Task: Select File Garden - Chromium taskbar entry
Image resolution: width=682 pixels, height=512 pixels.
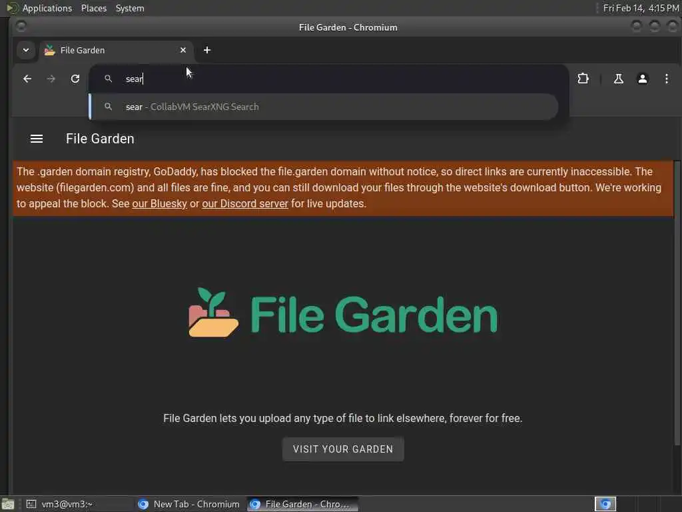Action: pos(303,504)
